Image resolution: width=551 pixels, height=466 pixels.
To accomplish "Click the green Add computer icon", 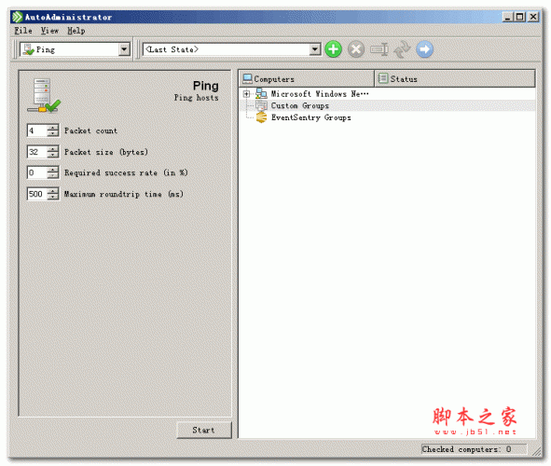I will pos(333,49).
